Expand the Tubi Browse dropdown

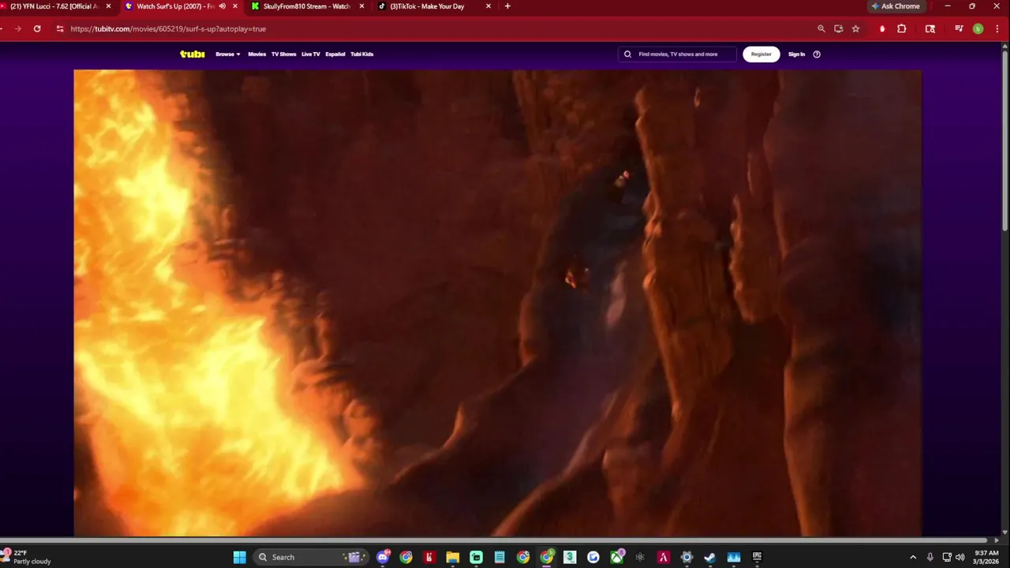pyautogui.click(x=228, y=54)
